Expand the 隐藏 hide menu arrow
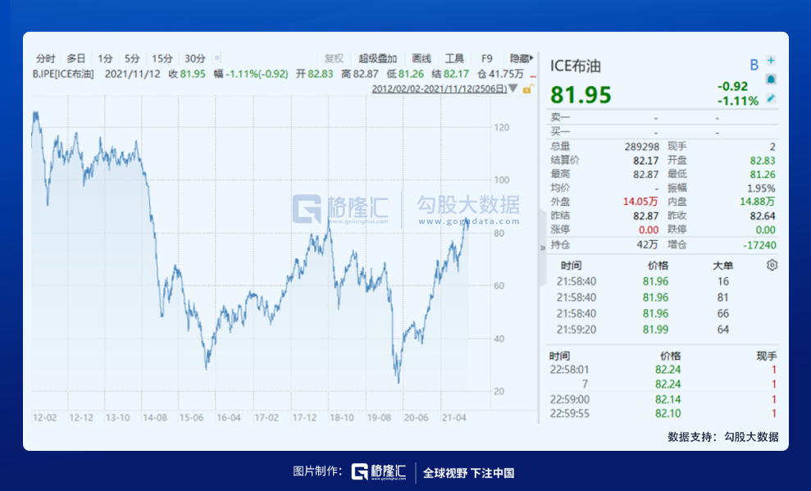Viewport: 811px width, 491px height. pyautogui.click(x=522, y=58)
